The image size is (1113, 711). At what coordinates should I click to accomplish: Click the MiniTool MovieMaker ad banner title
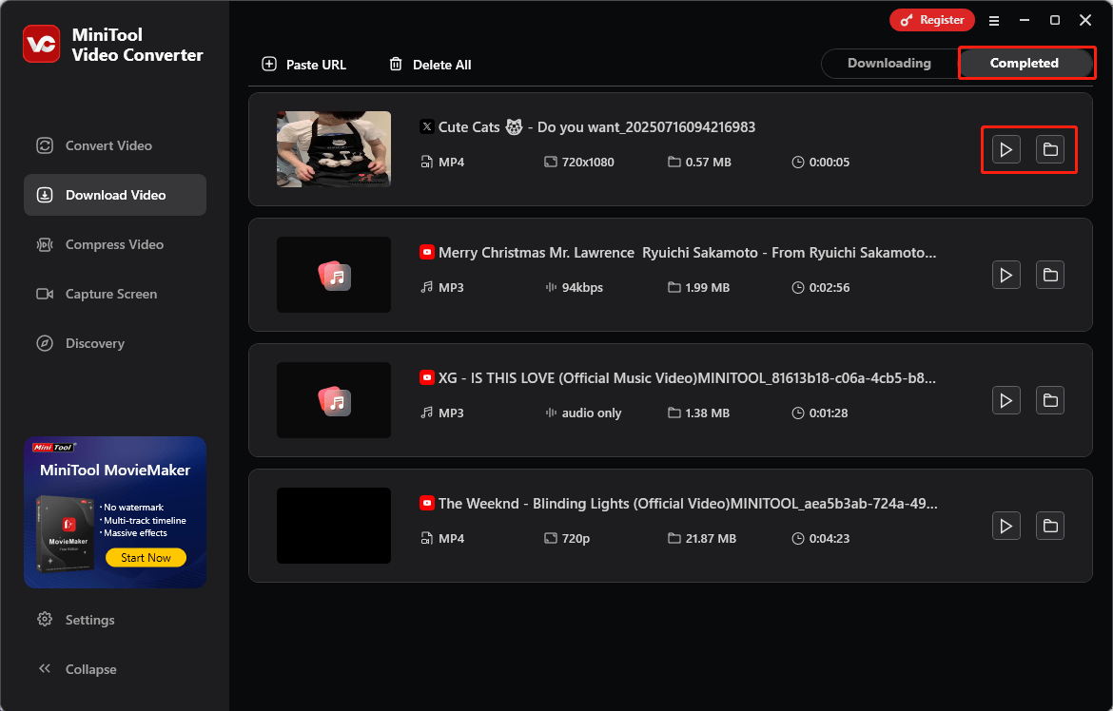tap(115, 471)
